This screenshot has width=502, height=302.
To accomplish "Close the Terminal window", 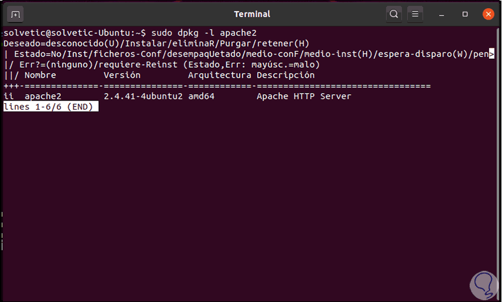I will (x=487, y=14).
